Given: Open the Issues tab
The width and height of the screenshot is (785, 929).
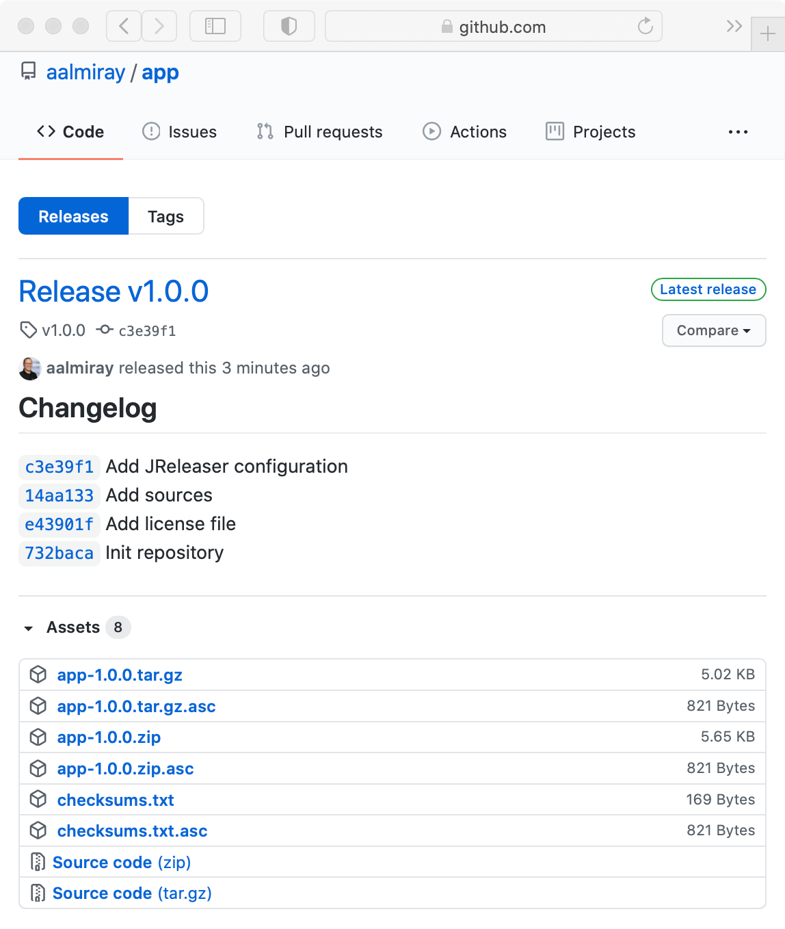Looking at the screenshot, I should pos(179,131).
